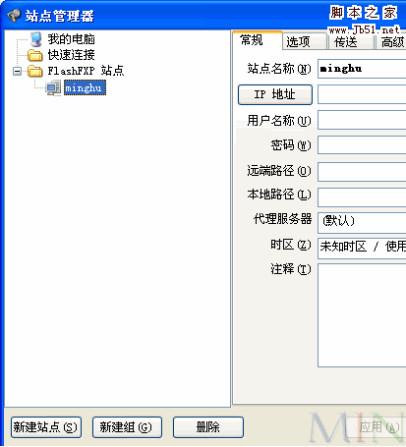This screenshot has height=447, width=406.
Task: Click the 注释 text area
Action: pos(362,315)
